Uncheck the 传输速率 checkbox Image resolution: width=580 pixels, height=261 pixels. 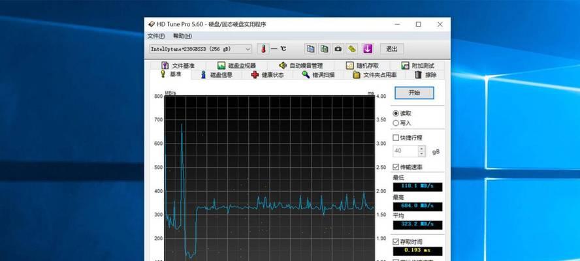(x=396, y=167)
